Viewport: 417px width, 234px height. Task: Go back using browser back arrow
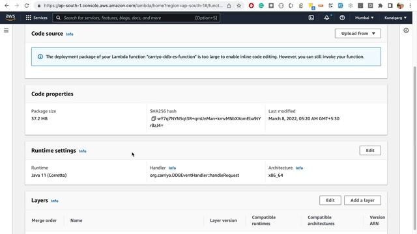click(x=7, y=6)
